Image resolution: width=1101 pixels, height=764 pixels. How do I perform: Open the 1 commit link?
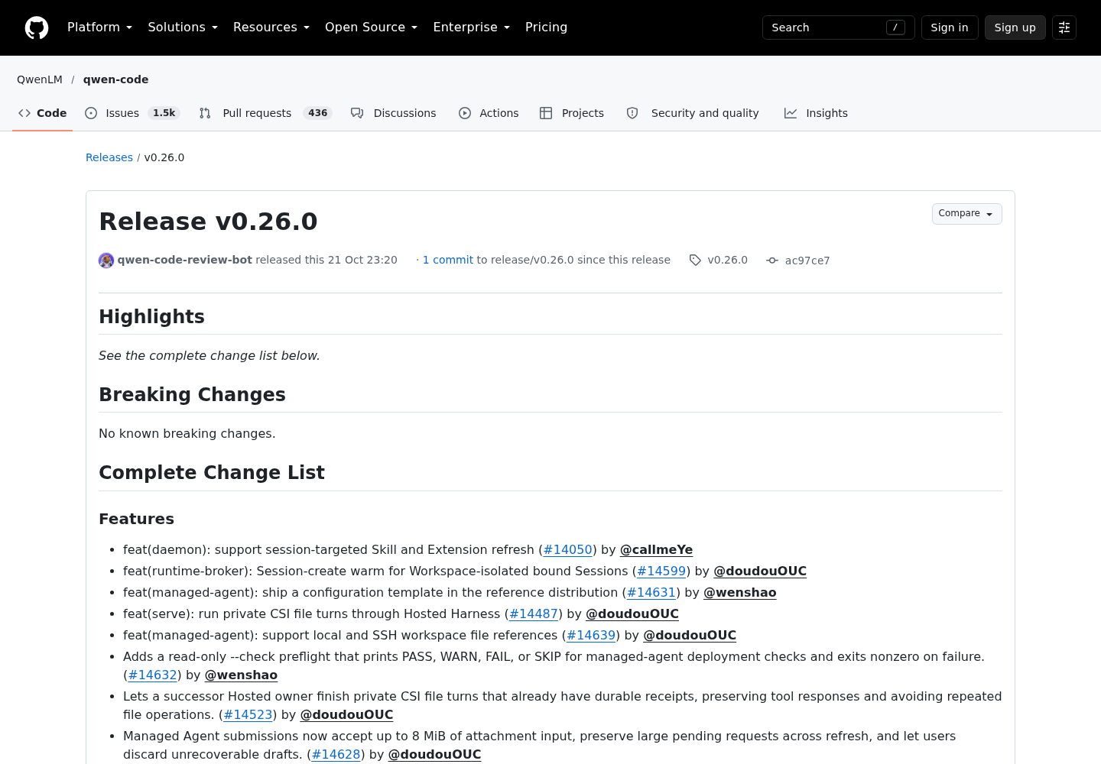pos(448,260)
